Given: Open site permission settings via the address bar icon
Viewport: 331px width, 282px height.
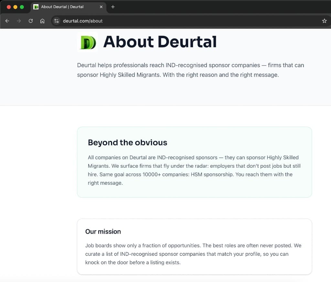Looking at the screenshot, I should click(x=56, y=21).
